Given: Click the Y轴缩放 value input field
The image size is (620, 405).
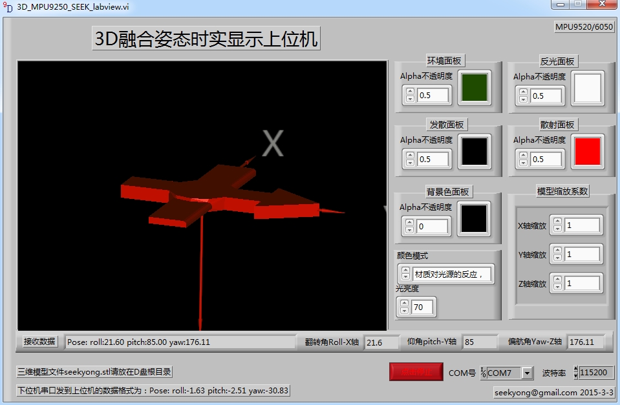Looking at the screenshot, I should pos(582,254).
